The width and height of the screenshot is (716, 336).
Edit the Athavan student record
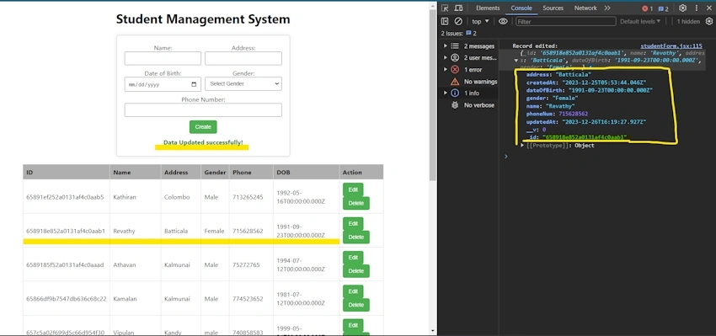(353, 258)
